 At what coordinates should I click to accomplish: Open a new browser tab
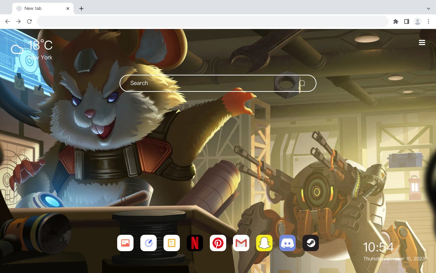pyautogui.click(x=81, y=9)
